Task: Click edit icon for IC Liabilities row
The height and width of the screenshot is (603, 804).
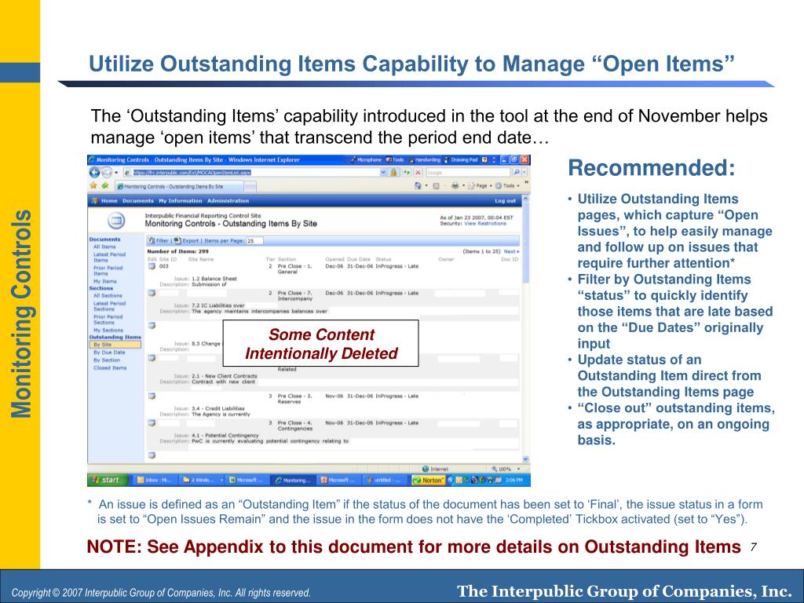Action: coord(152,294)
